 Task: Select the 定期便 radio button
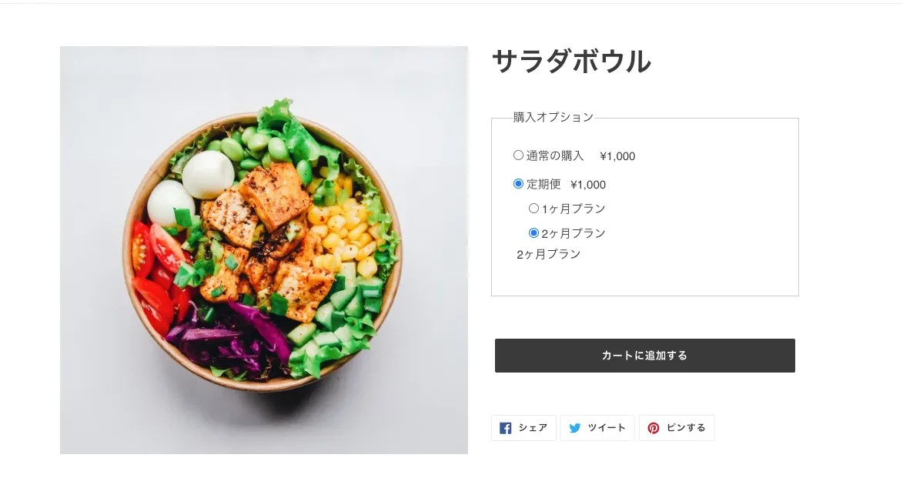click(x=518, y=184)
